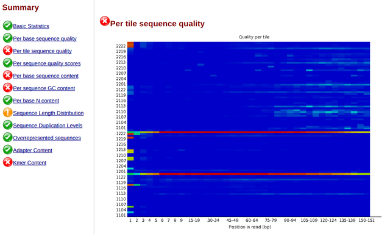Click the large red fail icon in the section heading
This screenshot has width=390, height=234.
[105, 21]
